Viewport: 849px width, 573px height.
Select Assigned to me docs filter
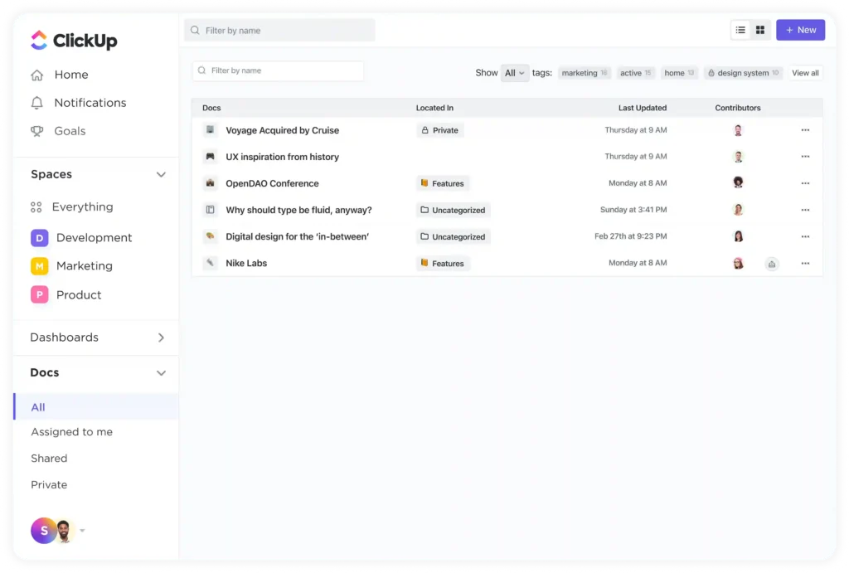71,432
